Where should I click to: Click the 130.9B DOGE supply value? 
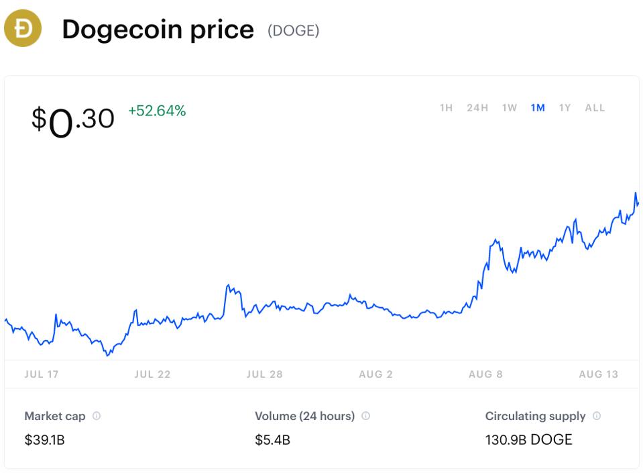click(528, 439)
